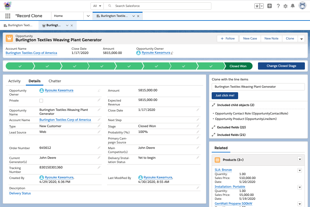Open the Favorites star icon
310x207 pixels.
click(x=257, y=6)
